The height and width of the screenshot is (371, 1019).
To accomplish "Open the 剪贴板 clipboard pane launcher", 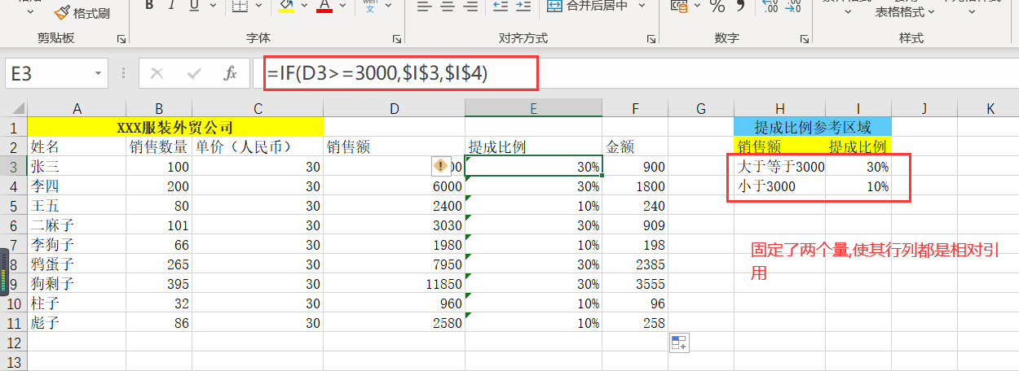I will tap(121, 38).
